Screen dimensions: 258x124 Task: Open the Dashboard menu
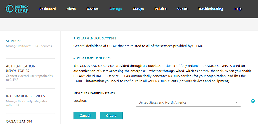(x=47, y=9)
